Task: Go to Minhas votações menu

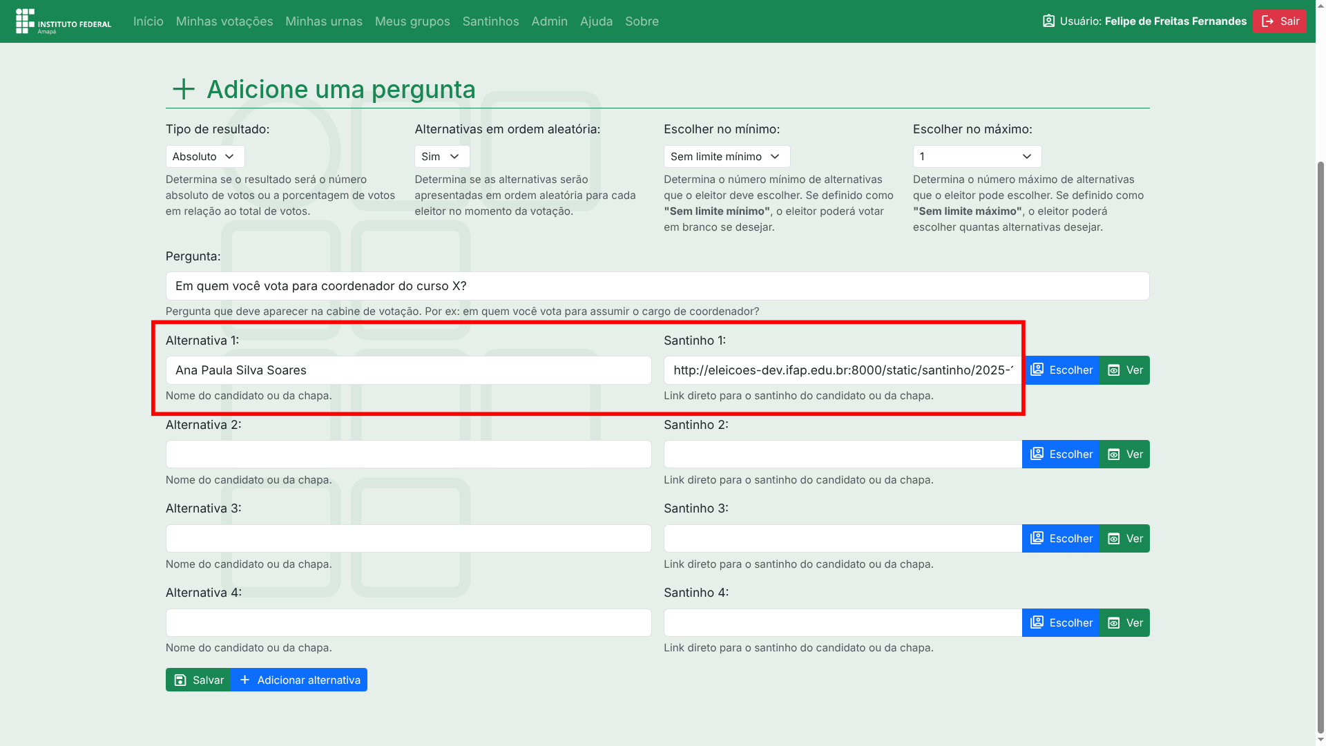Action: tap(224, 21)
